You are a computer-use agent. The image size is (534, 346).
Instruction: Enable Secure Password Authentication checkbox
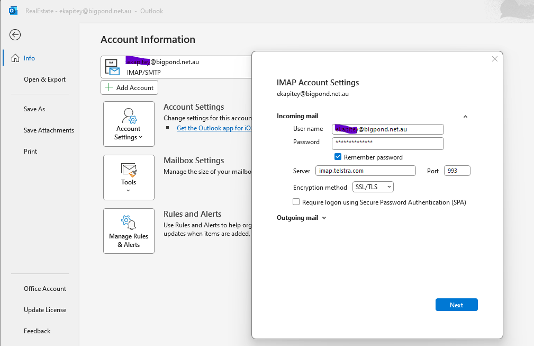tap(296, 202)
